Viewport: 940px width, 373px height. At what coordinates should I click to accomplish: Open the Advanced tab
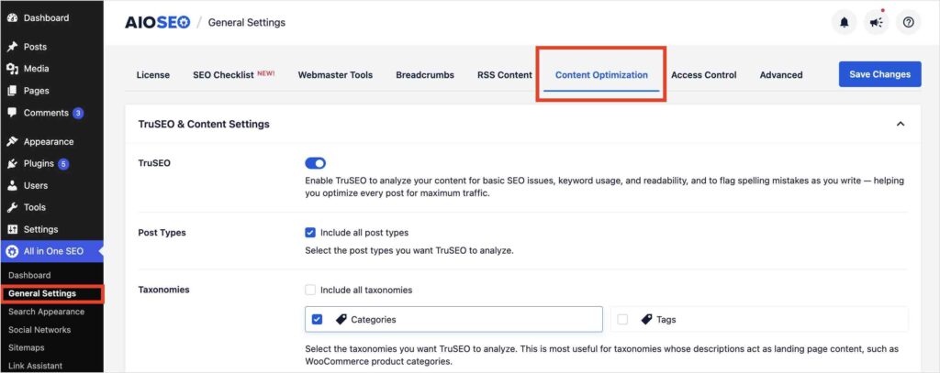point(781,75)
